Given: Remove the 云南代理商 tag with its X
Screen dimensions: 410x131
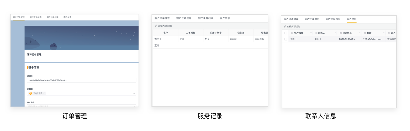Looking at the screenshot, I should [x=44, y=93].
